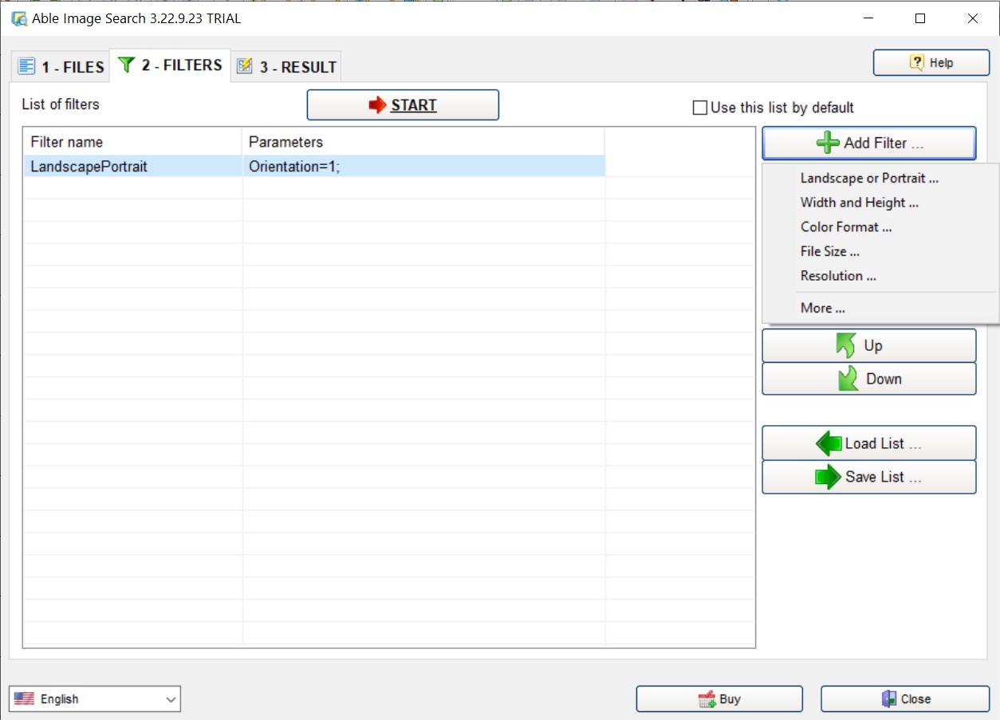Screen dimensions: 1000x720
Task: Click the Able Image Search title bar icon
Action: click(19, 18)
